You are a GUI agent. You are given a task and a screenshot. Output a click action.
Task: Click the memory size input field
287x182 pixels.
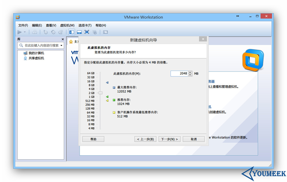click(x=179, y=73)
